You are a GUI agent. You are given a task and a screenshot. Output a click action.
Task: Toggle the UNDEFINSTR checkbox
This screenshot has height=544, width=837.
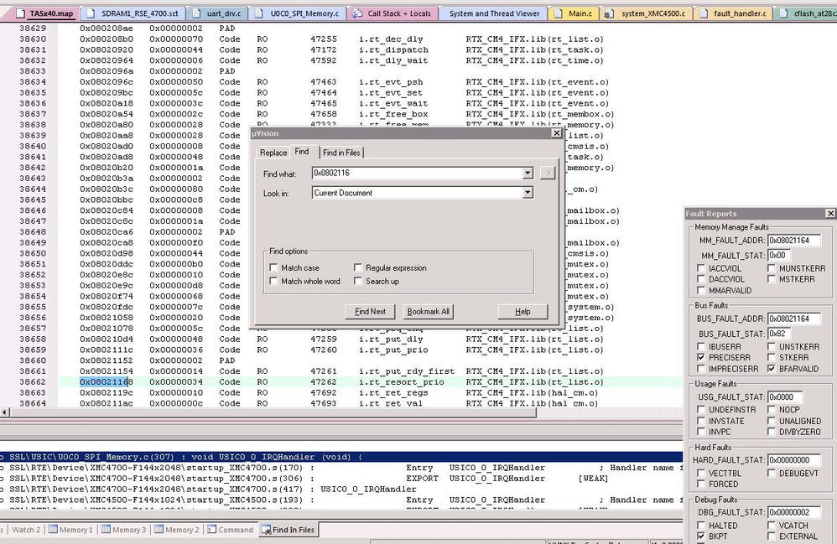click(x=701, y=410)
